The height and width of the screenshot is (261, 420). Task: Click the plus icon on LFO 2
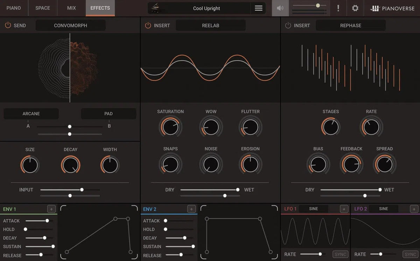[414, 209]
